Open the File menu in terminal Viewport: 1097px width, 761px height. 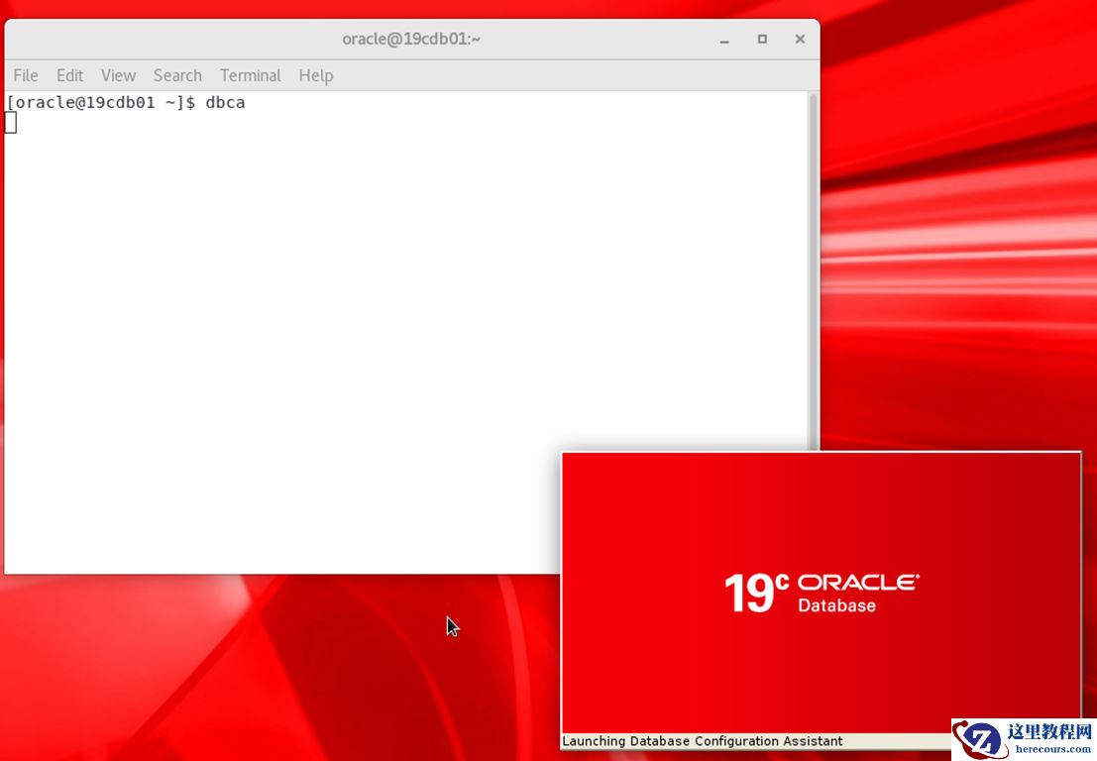coord(26,75)
